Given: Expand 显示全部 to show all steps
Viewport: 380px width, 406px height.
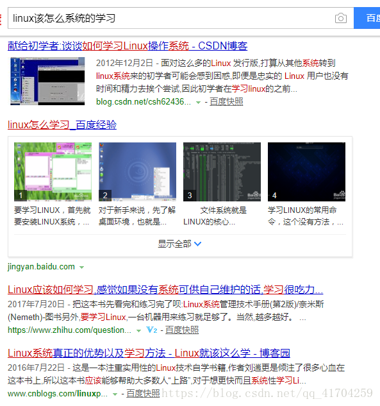Looking at the screenshot, I should (179, 244).
